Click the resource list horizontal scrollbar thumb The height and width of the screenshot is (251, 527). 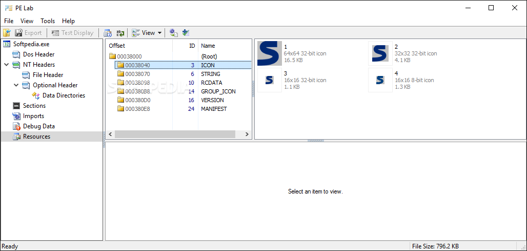(x=175, y=134)
